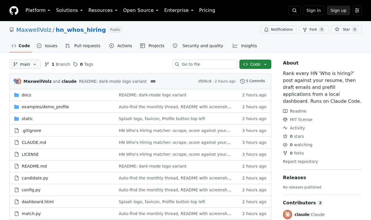Open the Platform menu
The image size is (371, 220).
tap(38, 10)
